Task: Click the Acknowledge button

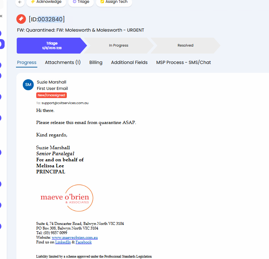Action: pyautogui.click(x=46, y=2)
